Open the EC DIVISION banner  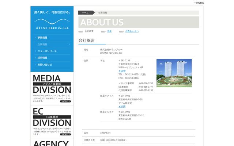[x=52, y=122]
